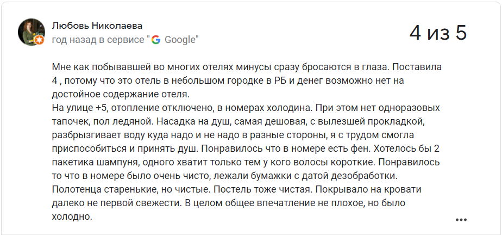Click the digit 5 in the rating
Viewport: 502px width, 235px height.
pos(461,33)
